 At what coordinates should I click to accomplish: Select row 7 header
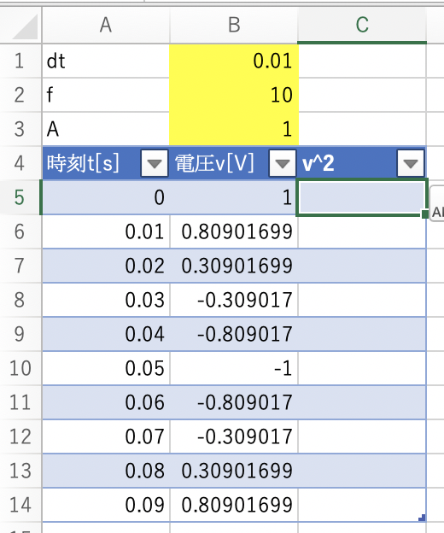pyautogui.click(x=20, y=266)
